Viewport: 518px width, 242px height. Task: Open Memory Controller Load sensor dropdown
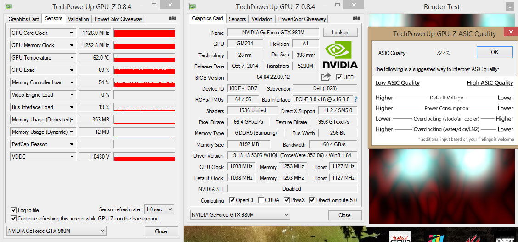pyautogui.click(x=72, y=82)
